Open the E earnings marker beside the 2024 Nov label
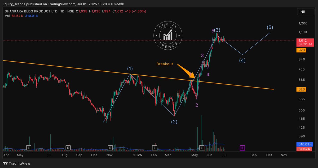The height and width of the screenshot is (168, 318). click(110, 147)
